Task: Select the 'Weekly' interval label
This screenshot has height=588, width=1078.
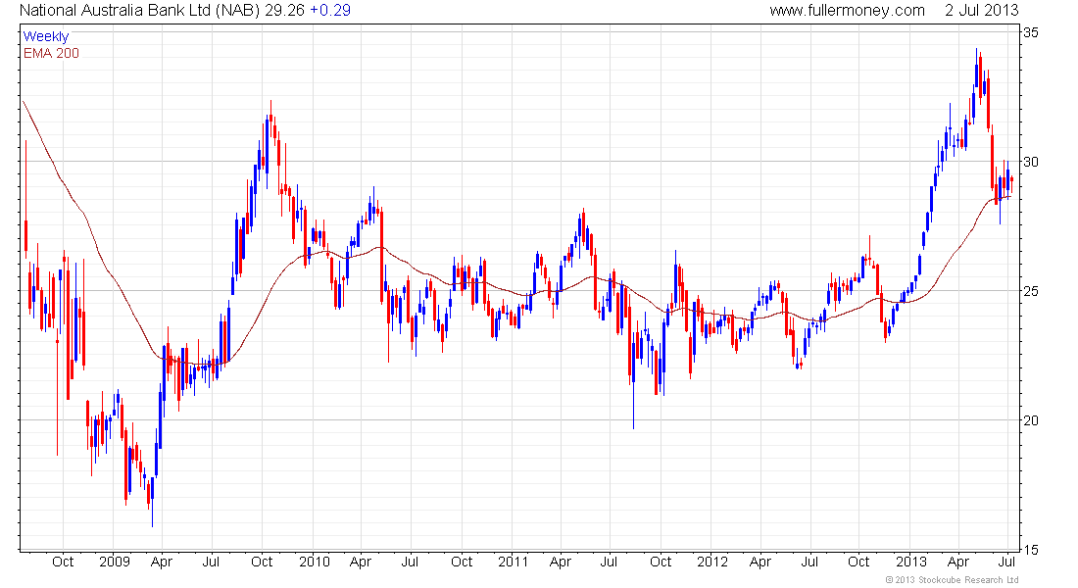Action: [46, 36]
